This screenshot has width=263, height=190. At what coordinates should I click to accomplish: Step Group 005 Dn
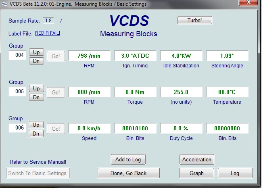point(36,98)
